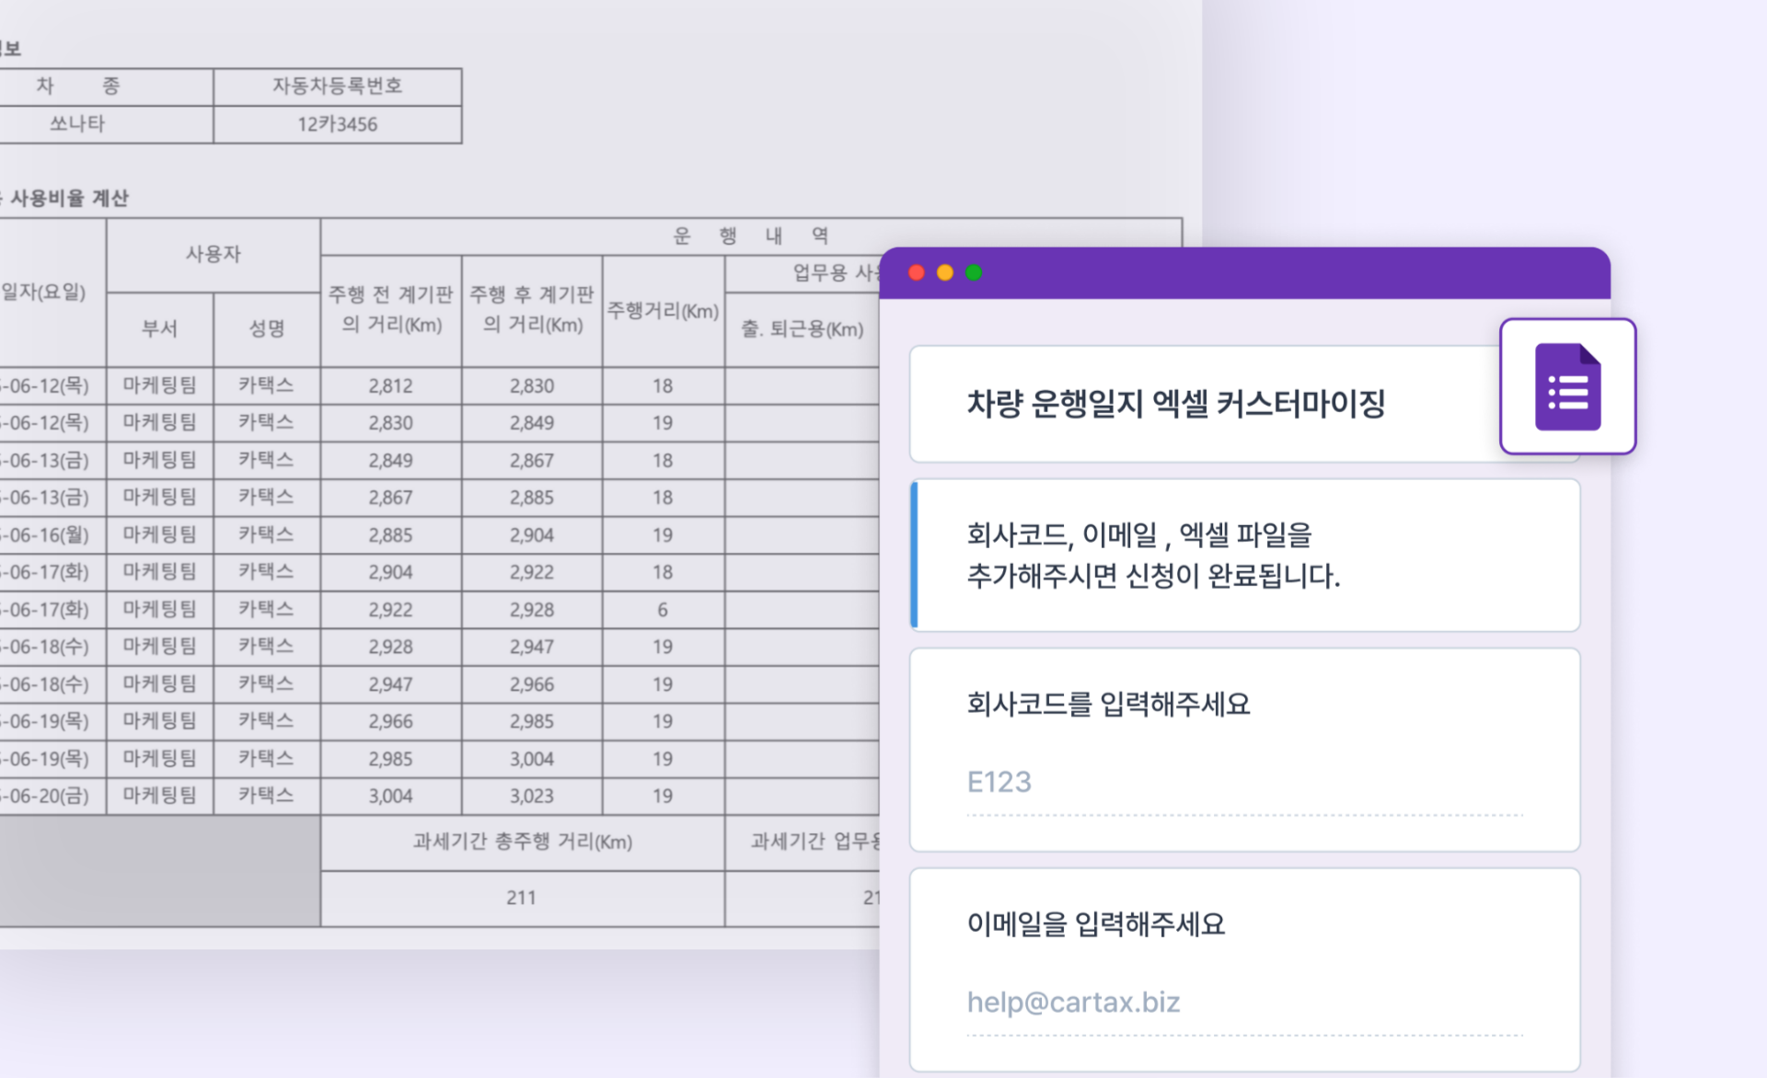Click the yellow traffic light dot on form window
This screenshot has height=1078, width=1767.
(943, 272)
